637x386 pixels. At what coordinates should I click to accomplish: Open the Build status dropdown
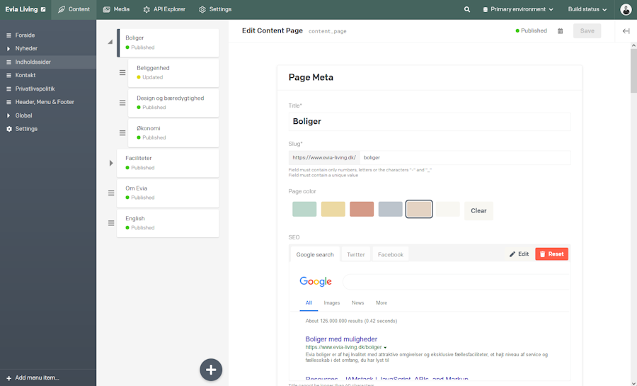pyautogui.click(x=587, y=9)
